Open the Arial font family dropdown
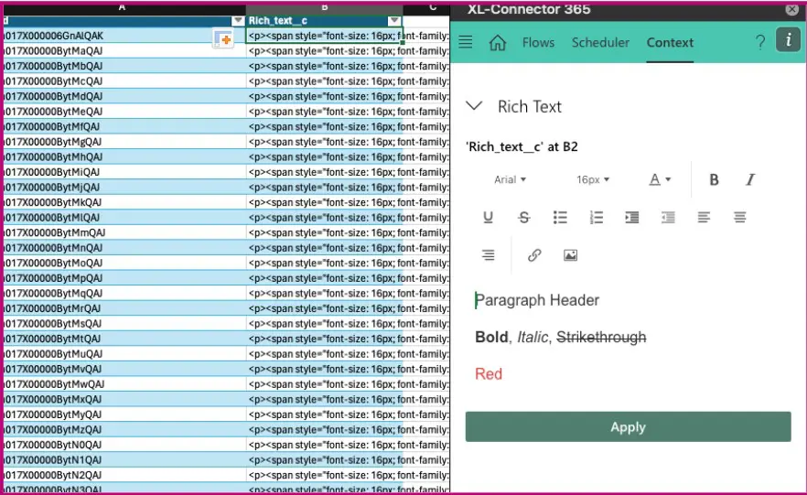This screenshot has height=495, width=807. pos(510,180)
